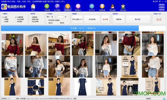This screenshot has width=167, height=100.
Task: Enable the 详情图 checkbox
Action: pyautogui.click(x=3, y=19)
